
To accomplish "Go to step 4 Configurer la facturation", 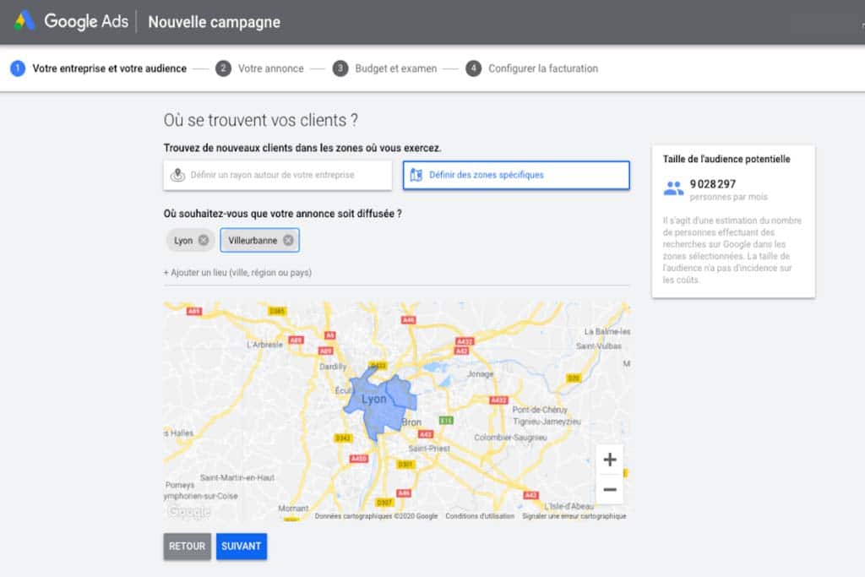I will coord(532,68).
